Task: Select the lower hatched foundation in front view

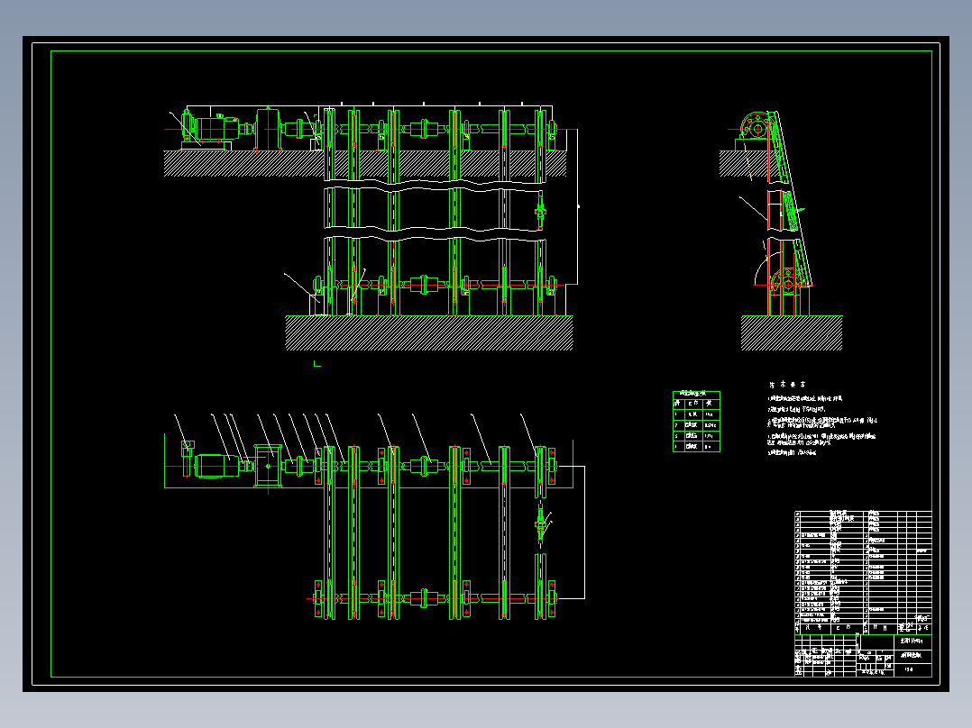Action: (429, 333)
